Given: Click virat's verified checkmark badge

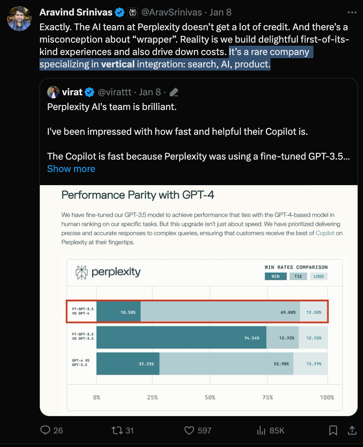Looking at the screenshot, I should tap(90, 92).
